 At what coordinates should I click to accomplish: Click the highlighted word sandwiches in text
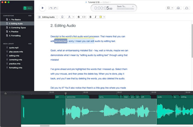pyautogui.click(x=61, y=41)
